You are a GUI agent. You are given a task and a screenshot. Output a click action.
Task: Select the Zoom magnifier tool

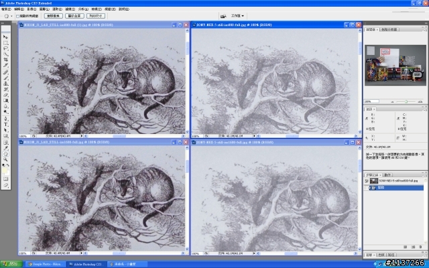[5, 159]
